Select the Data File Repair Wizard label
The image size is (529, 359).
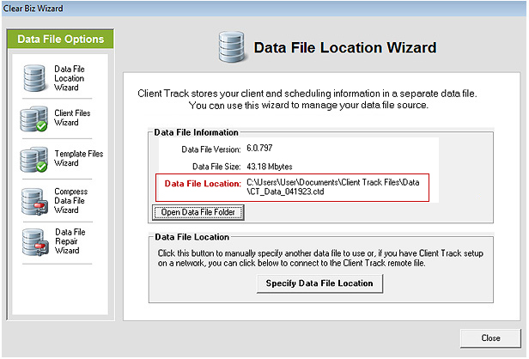[x=70, y=241]
